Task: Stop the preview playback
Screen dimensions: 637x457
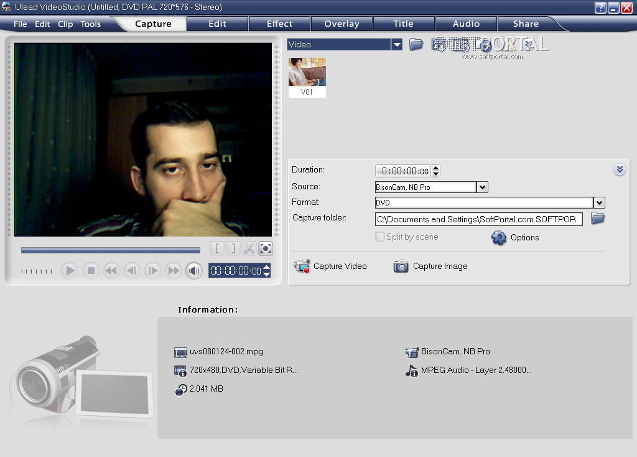Action: [91, 270]
